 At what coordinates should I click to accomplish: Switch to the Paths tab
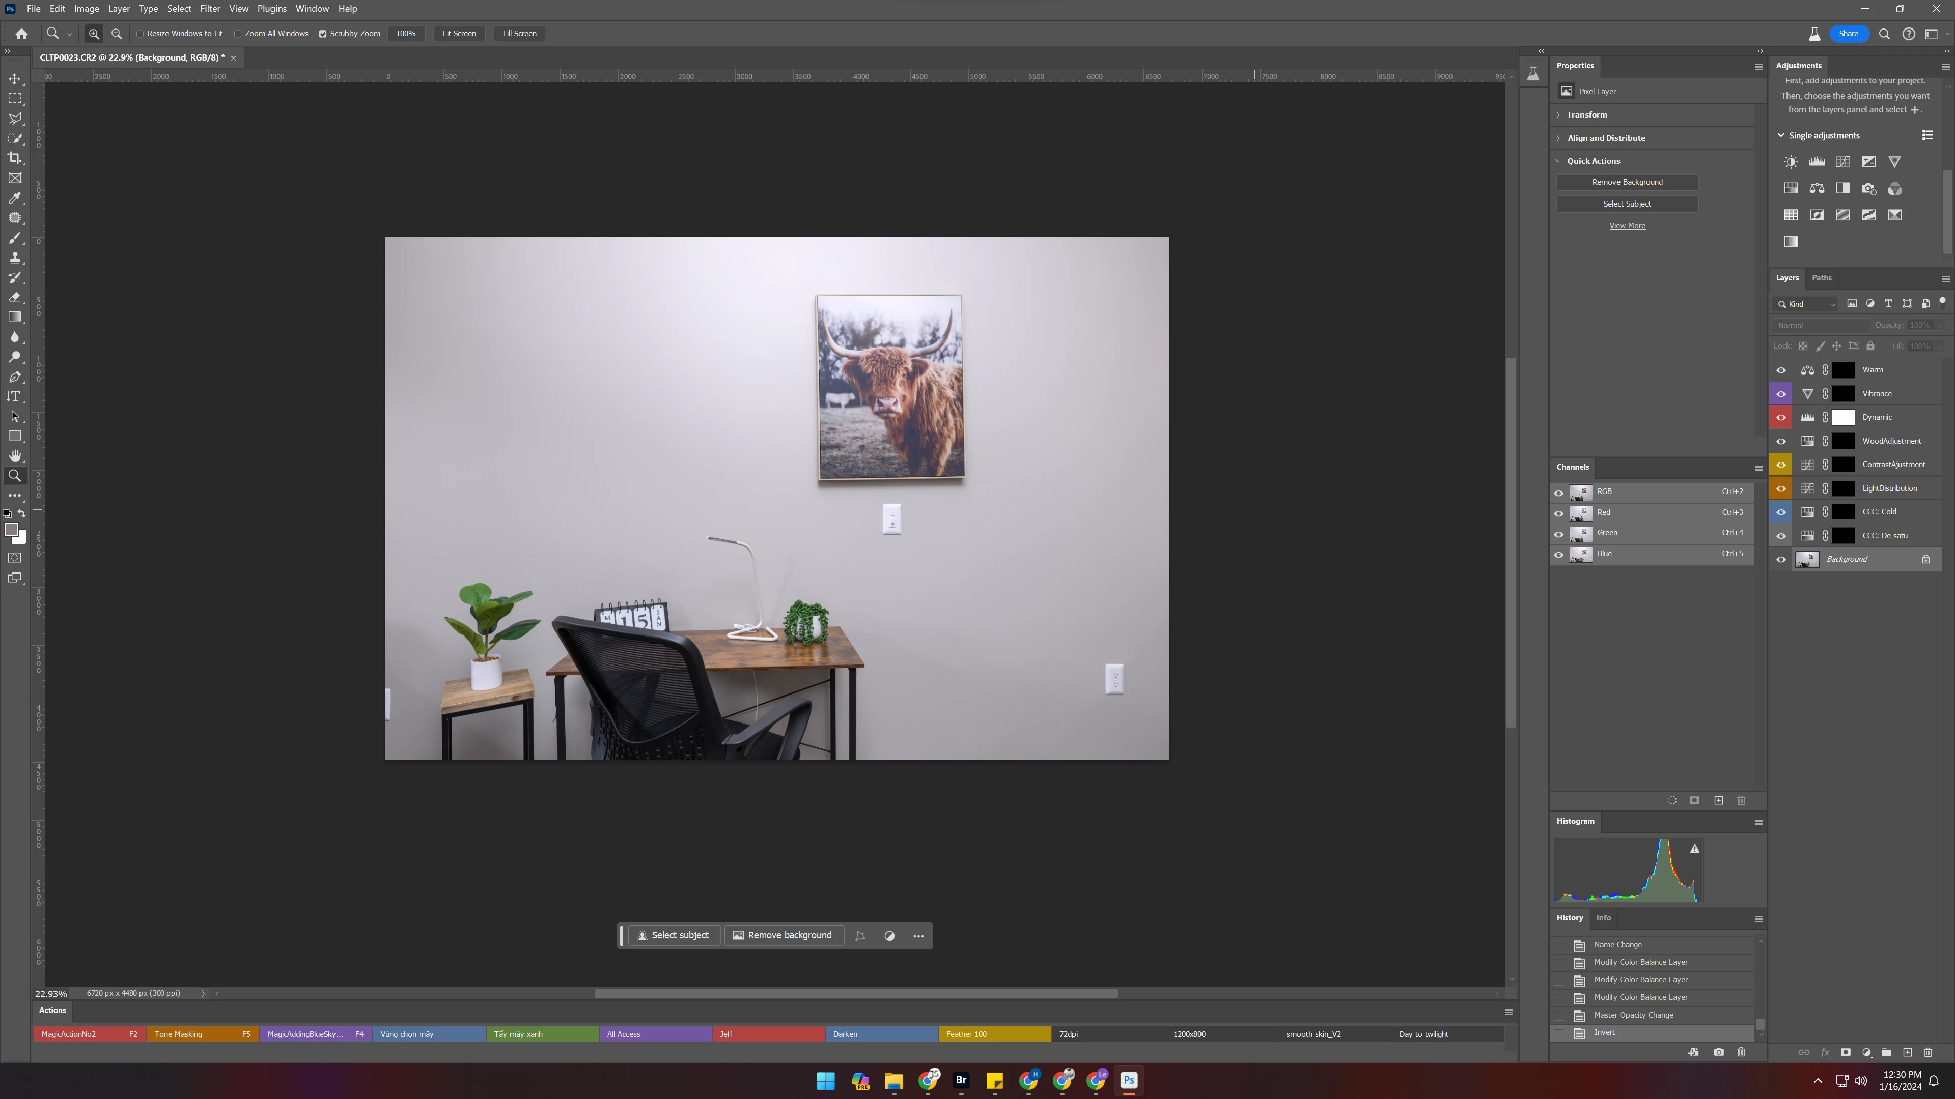1821,278
